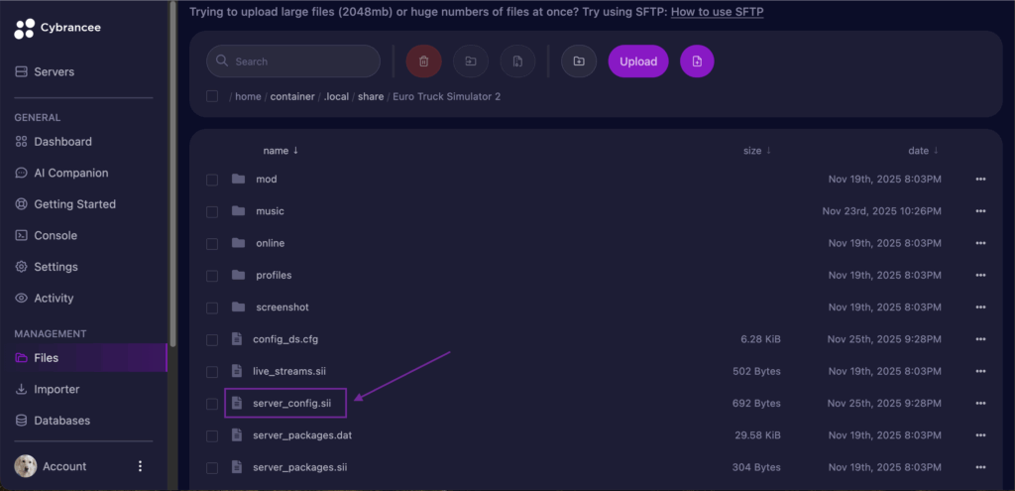Sort files by name column
Viewport: 1015px width, 491px height.
[x=281, y=151]
